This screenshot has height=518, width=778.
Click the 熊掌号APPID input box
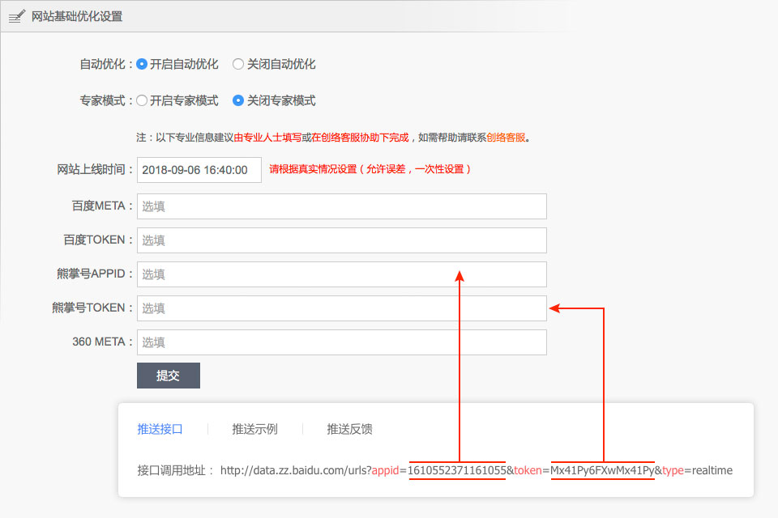click(x=341, y=274)
